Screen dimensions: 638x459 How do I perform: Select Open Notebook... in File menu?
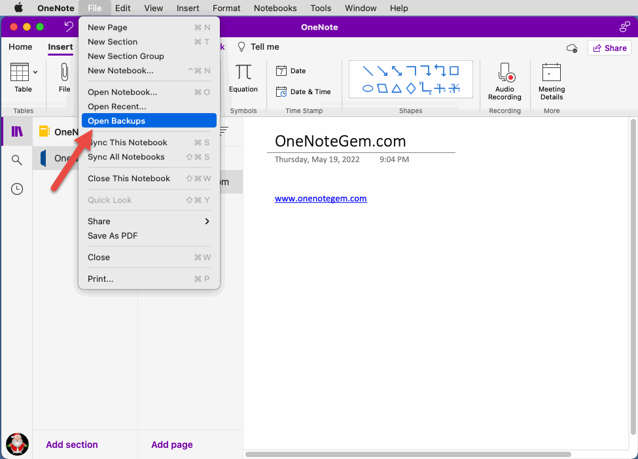pos(149,92)
